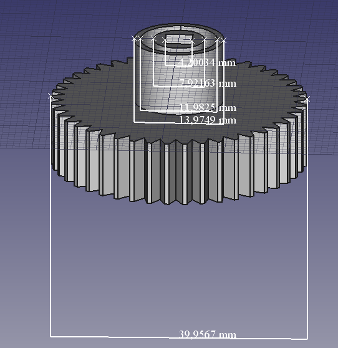Image resolution: width=338 pixels, height=348 pixels.
Task: Select the right vertical line of 39.9567 dimension
Action: click(307, 219)
